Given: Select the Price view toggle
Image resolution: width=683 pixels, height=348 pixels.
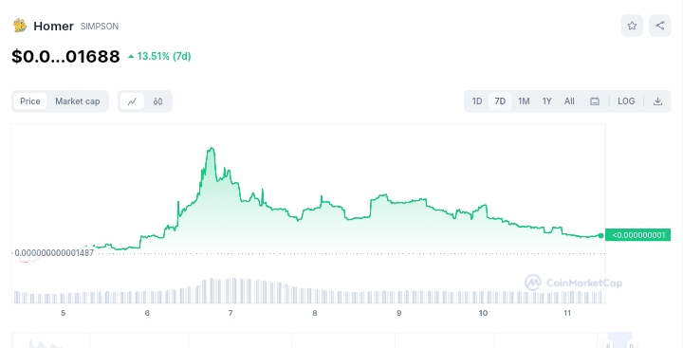Looking at the screenshot, I should pos(30,101).
